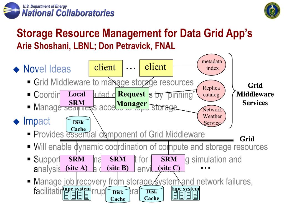The width and height of the screenshot is (284, 213).
Task: Click the right yellow client box
Action: [156, 68]
